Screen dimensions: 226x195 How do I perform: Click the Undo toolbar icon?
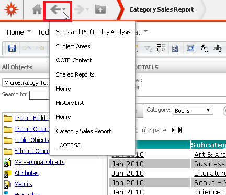click(27, 48)
